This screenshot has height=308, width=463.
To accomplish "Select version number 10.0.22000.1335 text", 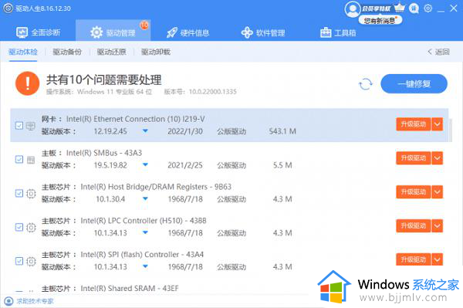I will pos(213,92).
